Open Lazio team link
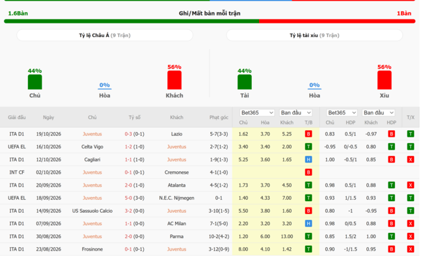The width and height of the screenshot is (423, 257). point(177,134)
